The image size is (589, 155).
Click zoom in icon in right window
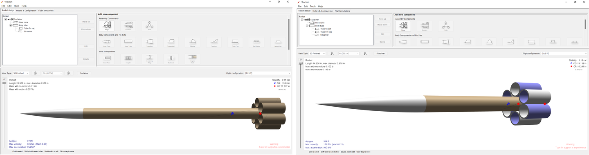coord(365,54)
